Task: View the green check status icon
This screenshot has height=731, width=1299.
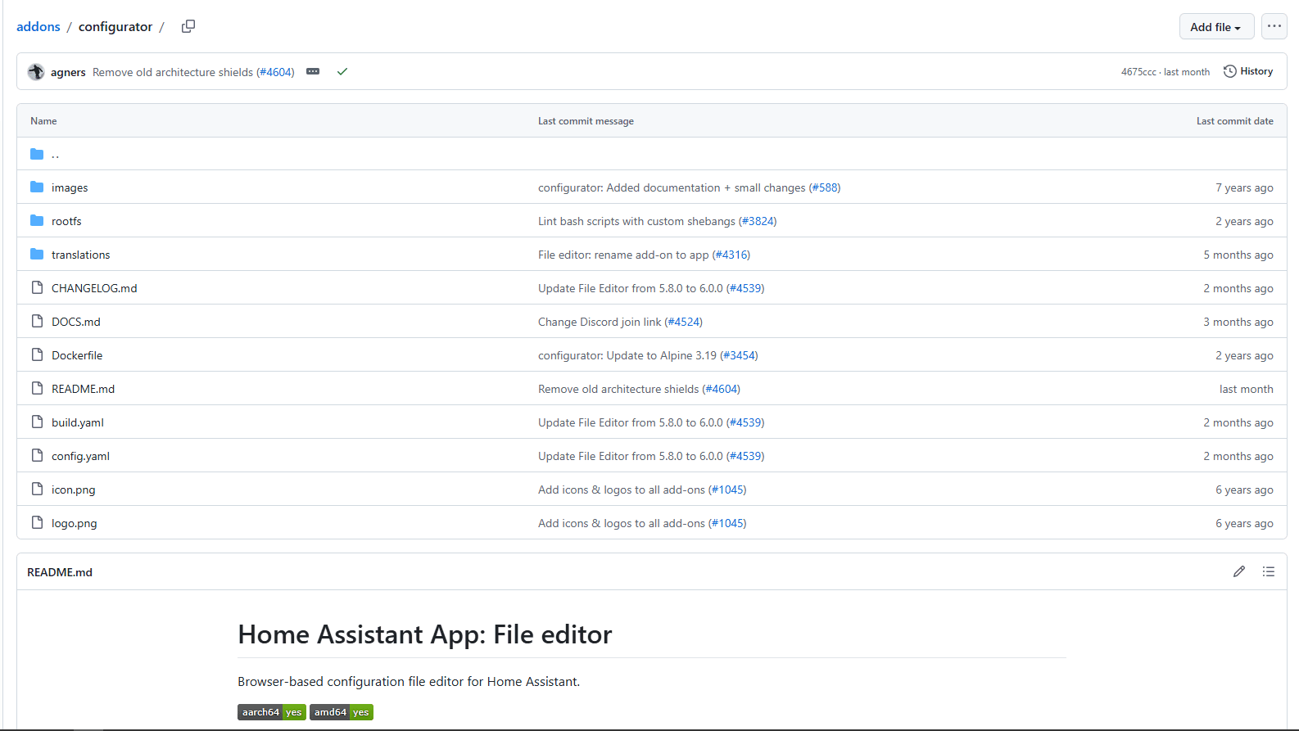Action: 342,72
